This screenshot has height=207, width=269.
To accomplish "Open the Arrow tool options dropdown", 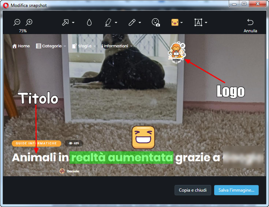I will click(x=73, y=22).
